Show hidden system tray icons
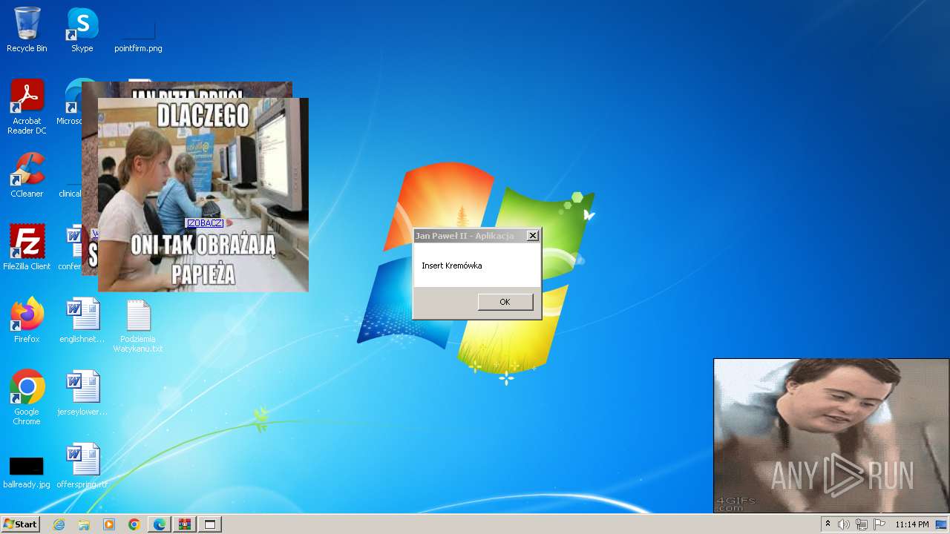 coord(828,524)
